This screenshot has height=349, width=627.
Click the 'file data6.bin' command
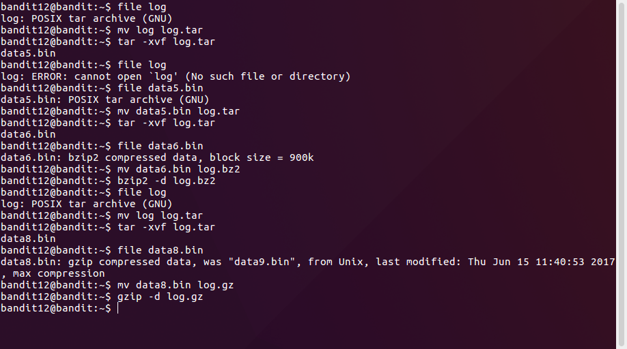pos(160,147)
